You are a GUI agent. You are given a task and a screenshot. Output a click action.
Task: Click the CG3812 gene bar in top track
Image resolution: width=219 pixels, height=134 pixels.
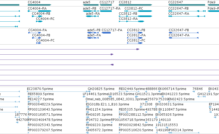135,5
